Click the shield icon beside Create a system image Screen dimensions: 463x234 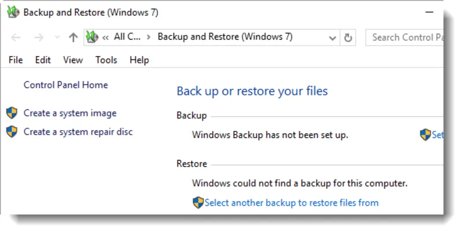[x=12, y=113]
